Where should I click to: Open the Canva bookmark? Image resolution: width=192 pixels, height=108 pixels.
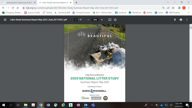(x=159, y=12)
